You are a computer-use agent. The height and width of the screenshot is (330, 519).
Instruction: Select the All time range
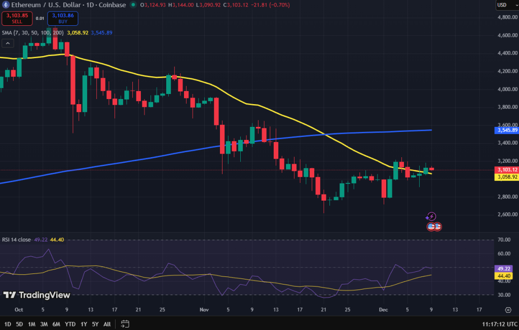coord(107,324)
